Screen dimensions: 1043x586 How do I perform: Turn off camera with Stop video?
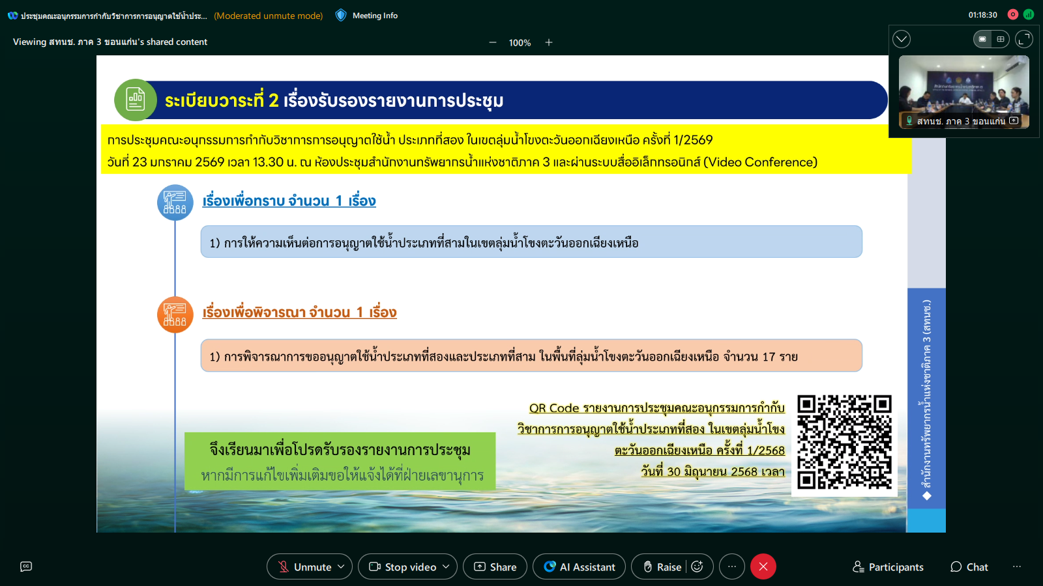402,566
